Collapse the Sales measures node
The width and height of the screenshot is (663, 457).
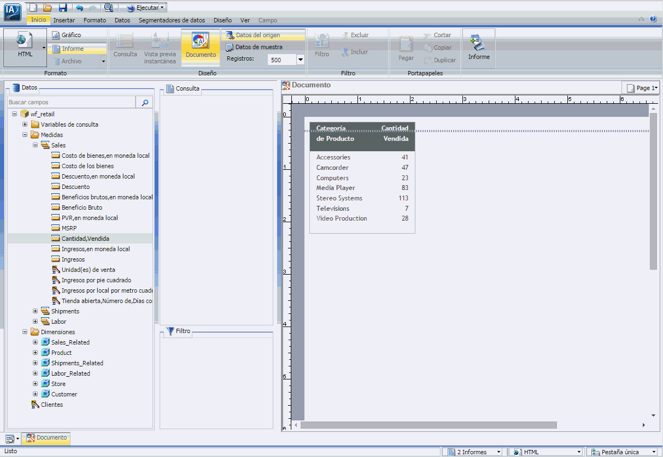36,145
